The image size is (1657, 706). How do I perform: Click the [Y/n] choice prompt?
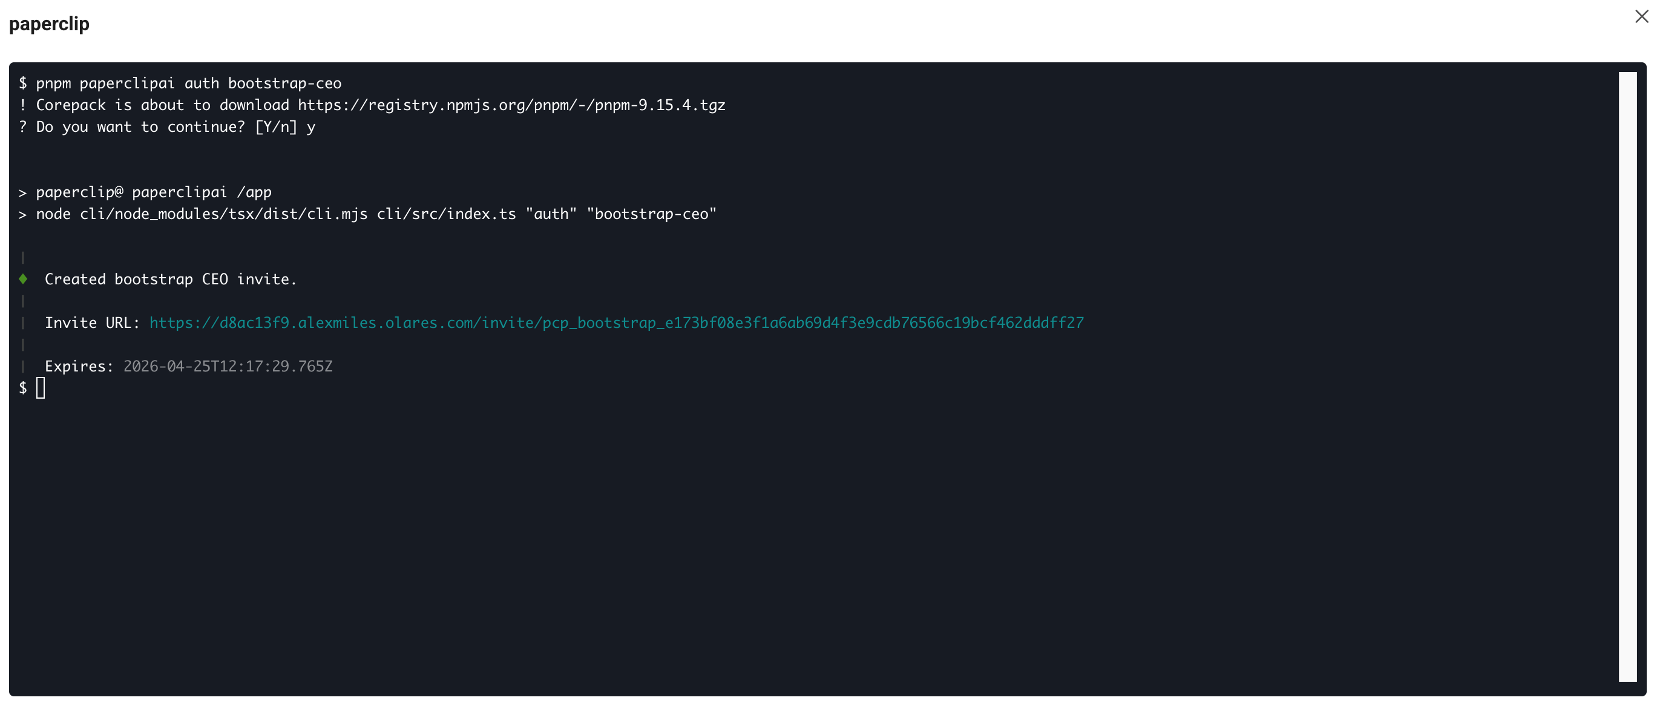(277, 126)
